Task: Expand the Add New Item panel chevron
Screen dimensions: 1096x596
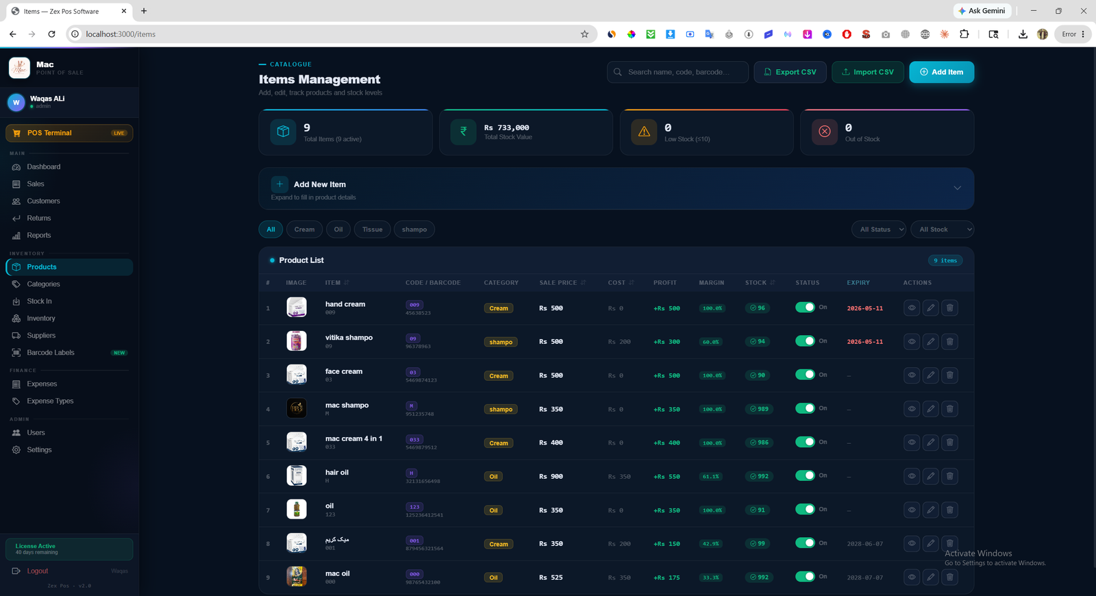Action: 957,188
